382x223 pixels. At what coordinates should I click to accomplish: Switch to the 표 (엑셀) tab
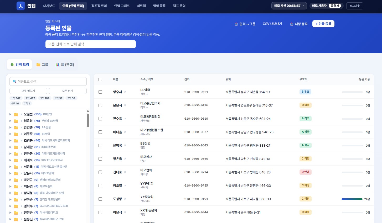(65, 65)
